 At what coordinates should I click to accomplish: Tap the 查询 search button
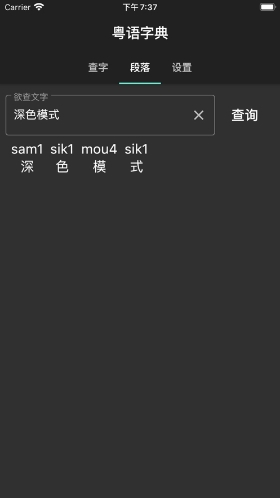(x=245, y=115)
